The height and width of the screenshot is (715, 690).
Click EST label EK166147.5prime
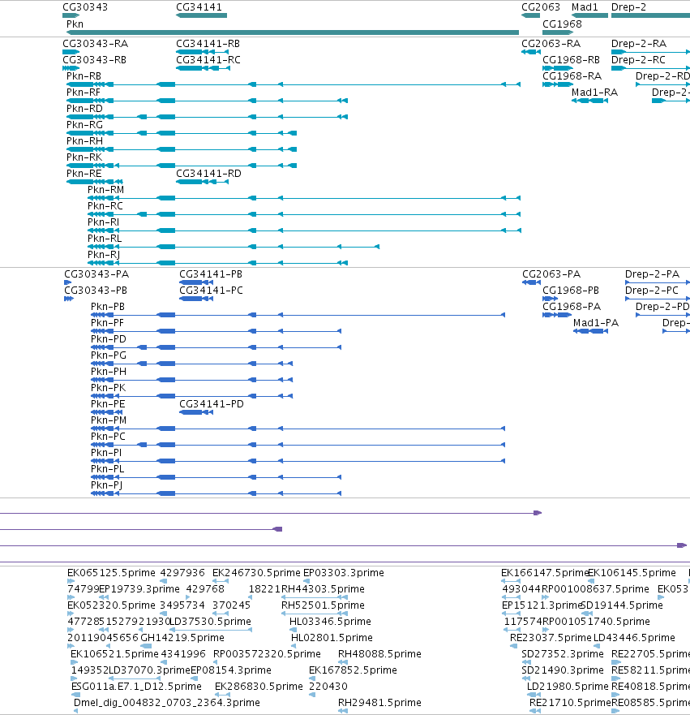click(544, 573)
